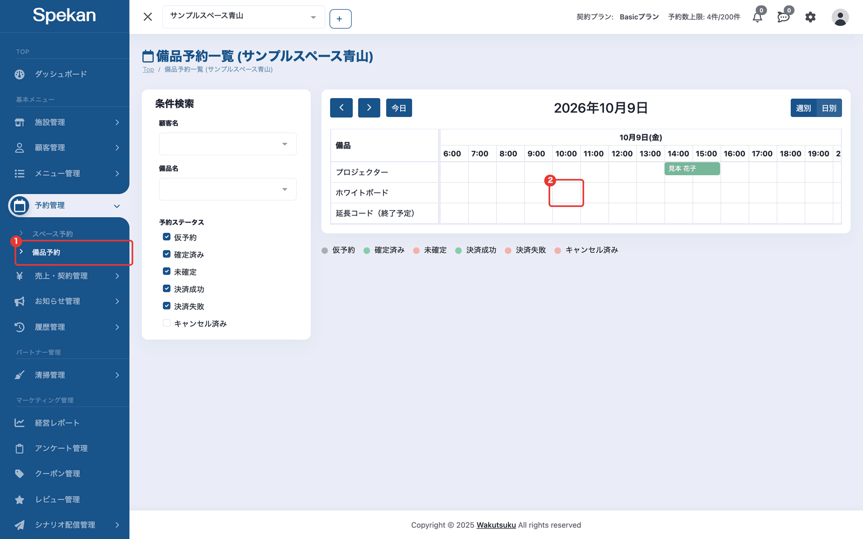Viewport: 863px width, 539px height.
Task: Expand the 履歴管理 menu chevron
Action: point(117,327)
